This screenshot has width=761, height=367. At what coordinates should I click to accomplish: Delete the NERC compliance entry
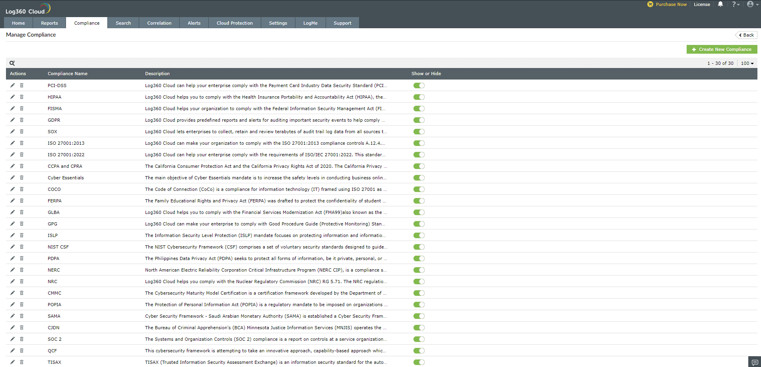(21, 270)
